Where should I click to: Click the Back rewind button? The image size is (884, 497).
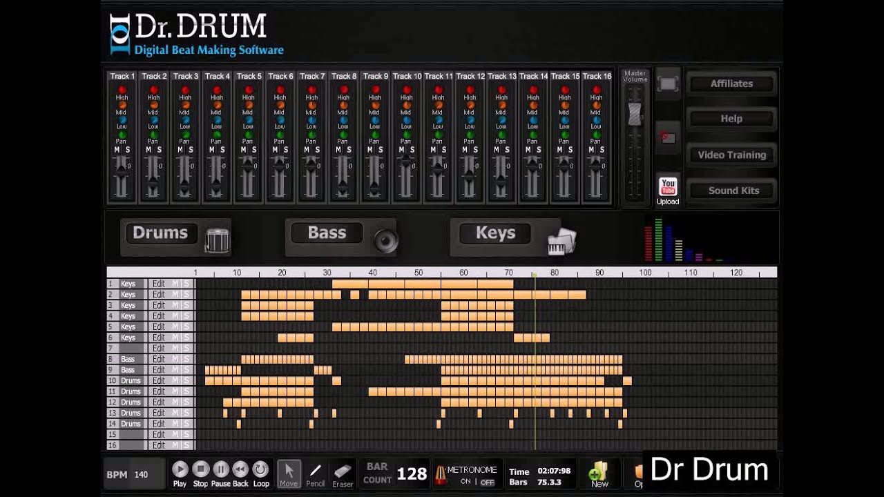pos(240,469)
